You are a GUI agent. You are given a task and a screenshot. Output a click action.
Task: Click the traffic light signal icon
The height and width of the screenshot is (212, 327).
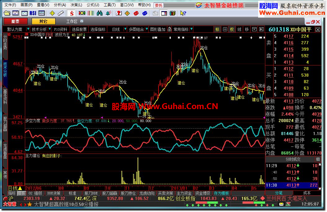(82, 13)
